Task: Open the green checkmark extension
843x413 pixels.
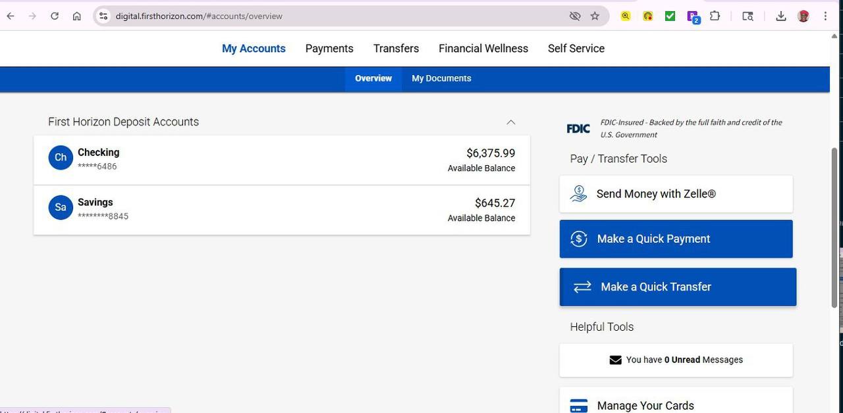Action: (670, 16)
